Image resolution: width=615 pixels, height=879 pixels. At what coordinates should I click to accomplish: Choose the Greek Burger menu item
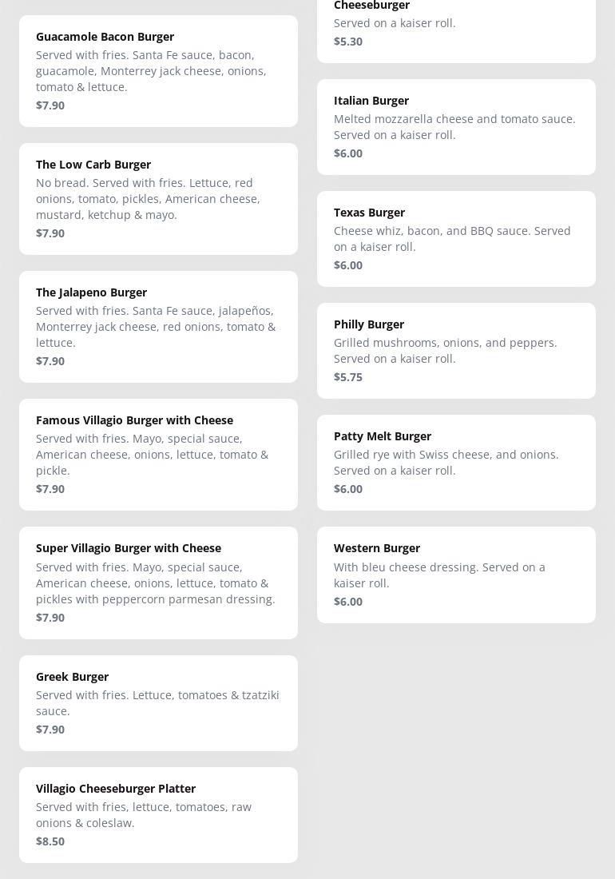coord(158,703)
